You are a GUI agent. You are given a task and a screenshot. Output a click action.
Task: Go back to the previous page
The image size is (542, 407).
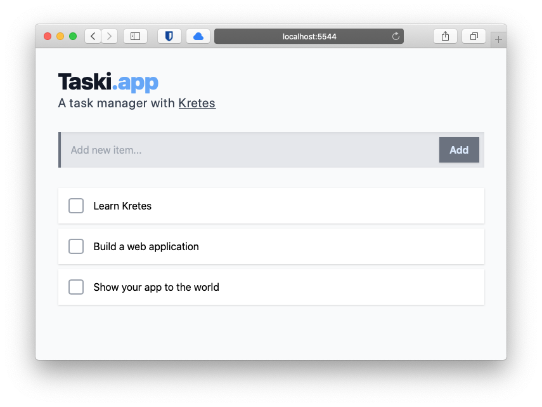click(x=93, y=36)
